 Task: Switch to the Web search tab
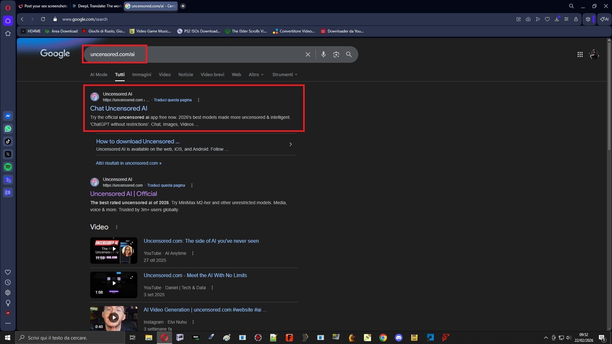pos(236,75)
